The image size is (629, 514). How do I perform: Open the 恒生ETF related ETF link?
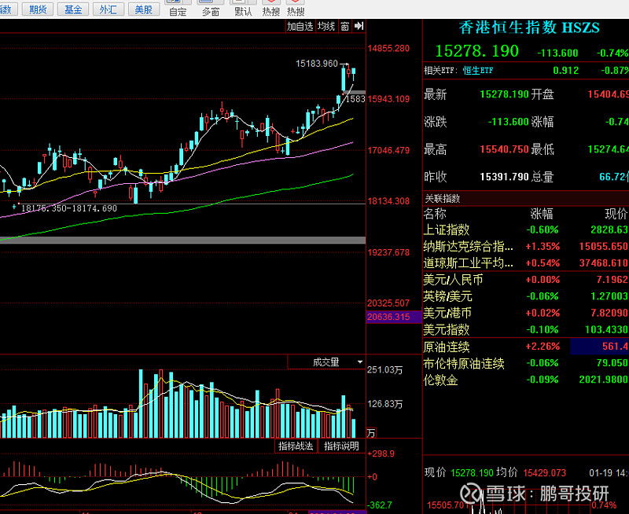coord(478,71)
